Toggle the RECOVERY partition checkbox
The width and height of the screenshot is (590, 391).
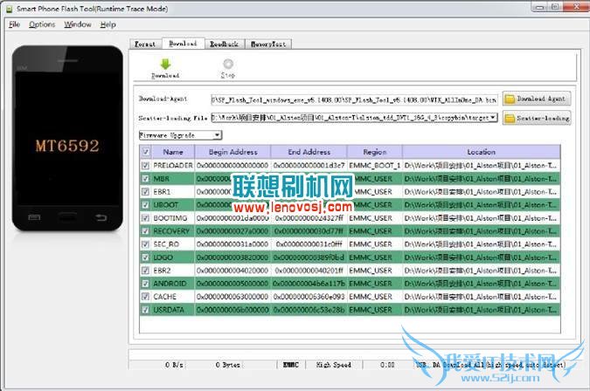pyautogui.click(x=146, y=231)
